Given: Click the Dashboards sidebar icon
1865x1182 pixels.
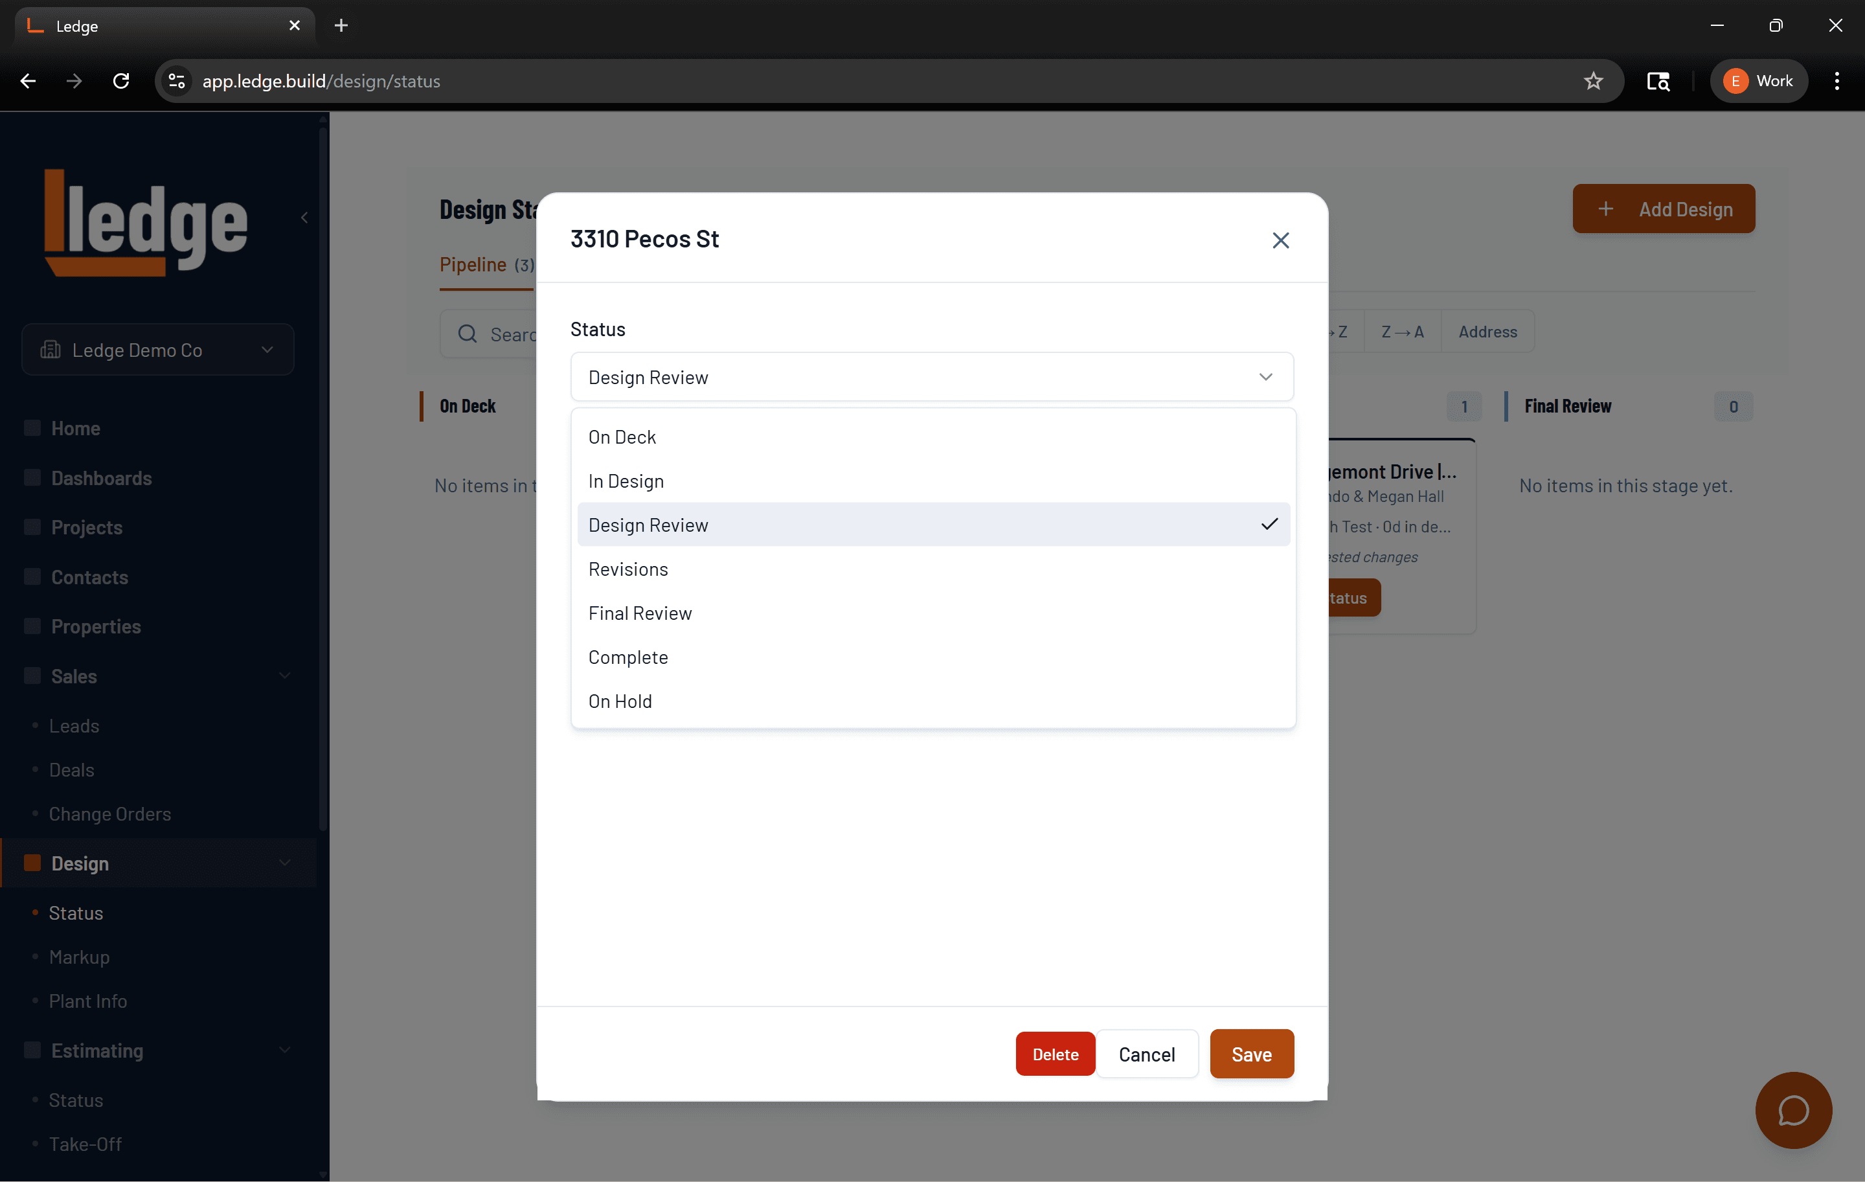Looking at the screenshot, I should coord(32,478).
